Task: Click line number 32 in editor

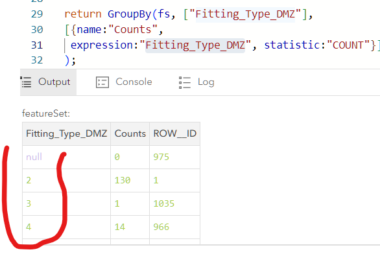Action: click(37, 60)
